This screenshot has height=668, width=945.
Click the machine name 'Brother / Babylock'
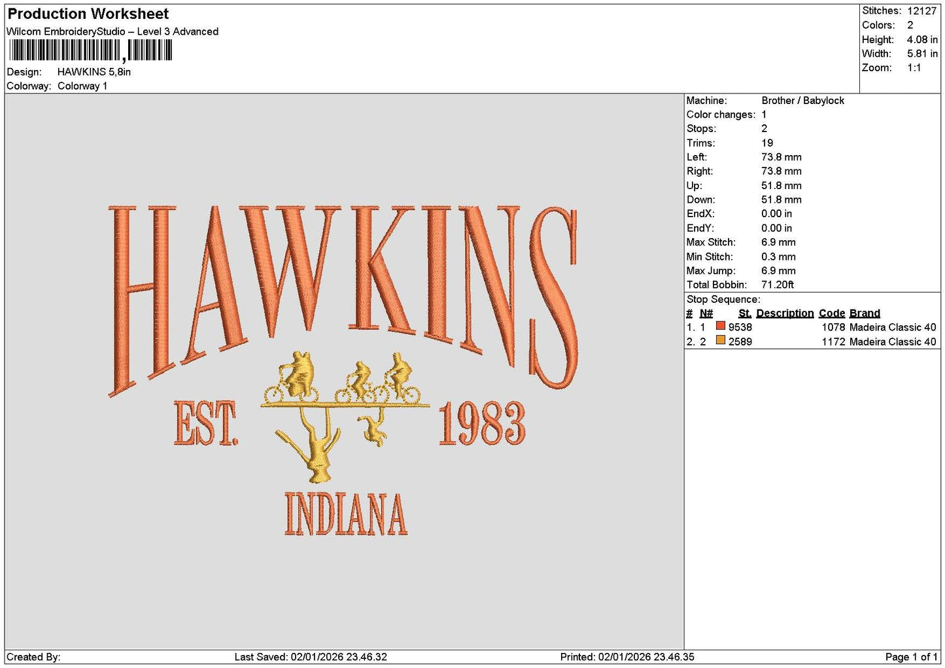click(802, 101)
